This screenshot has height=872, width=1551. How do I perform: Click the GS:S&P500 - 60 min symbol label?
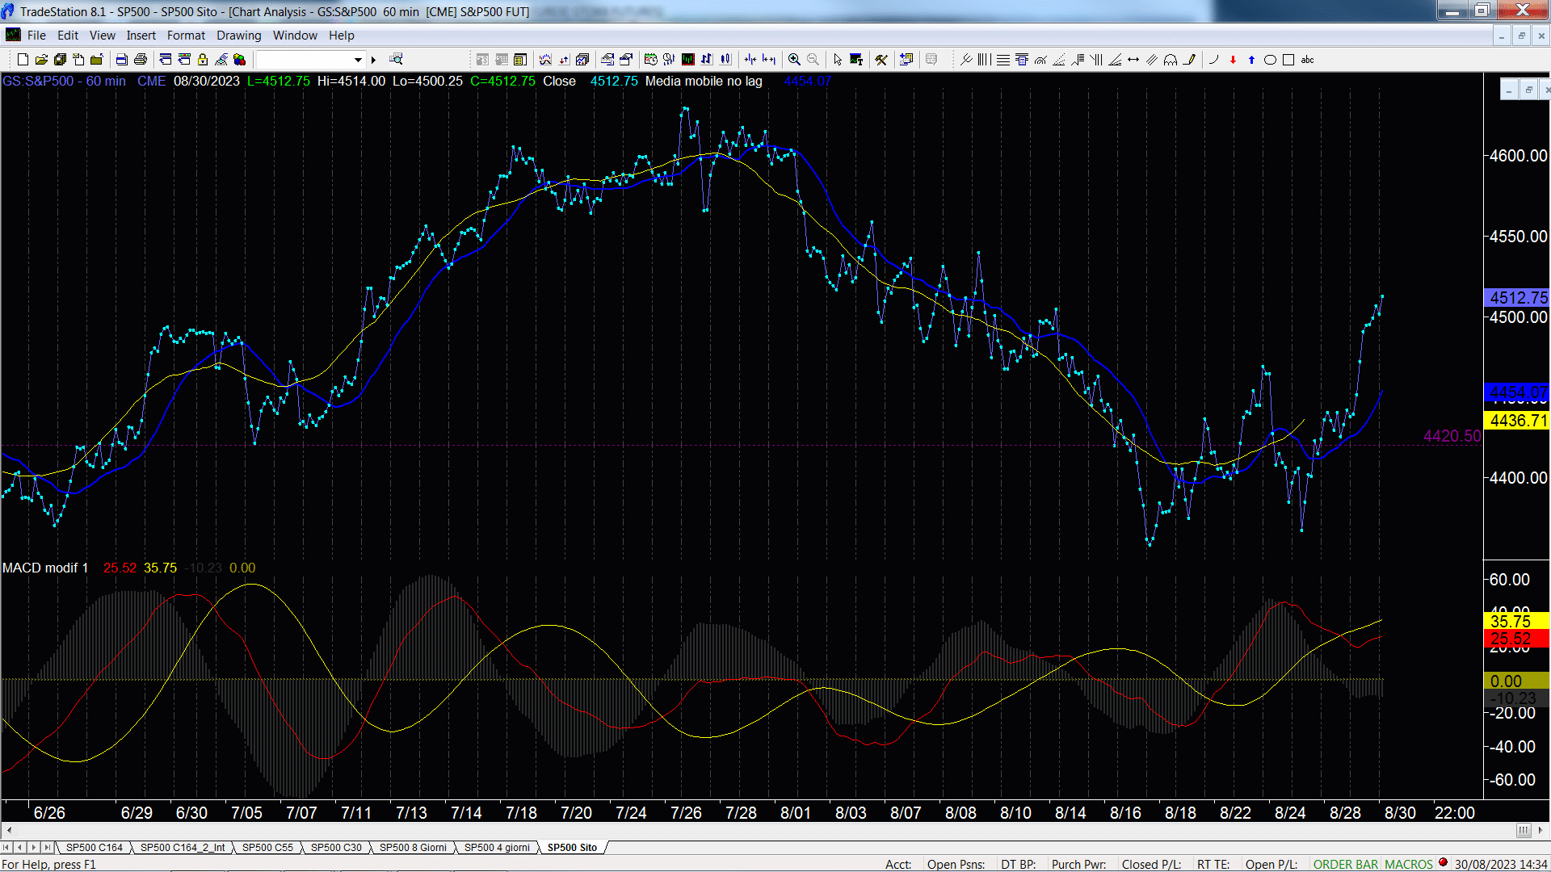tap(64, 81)
